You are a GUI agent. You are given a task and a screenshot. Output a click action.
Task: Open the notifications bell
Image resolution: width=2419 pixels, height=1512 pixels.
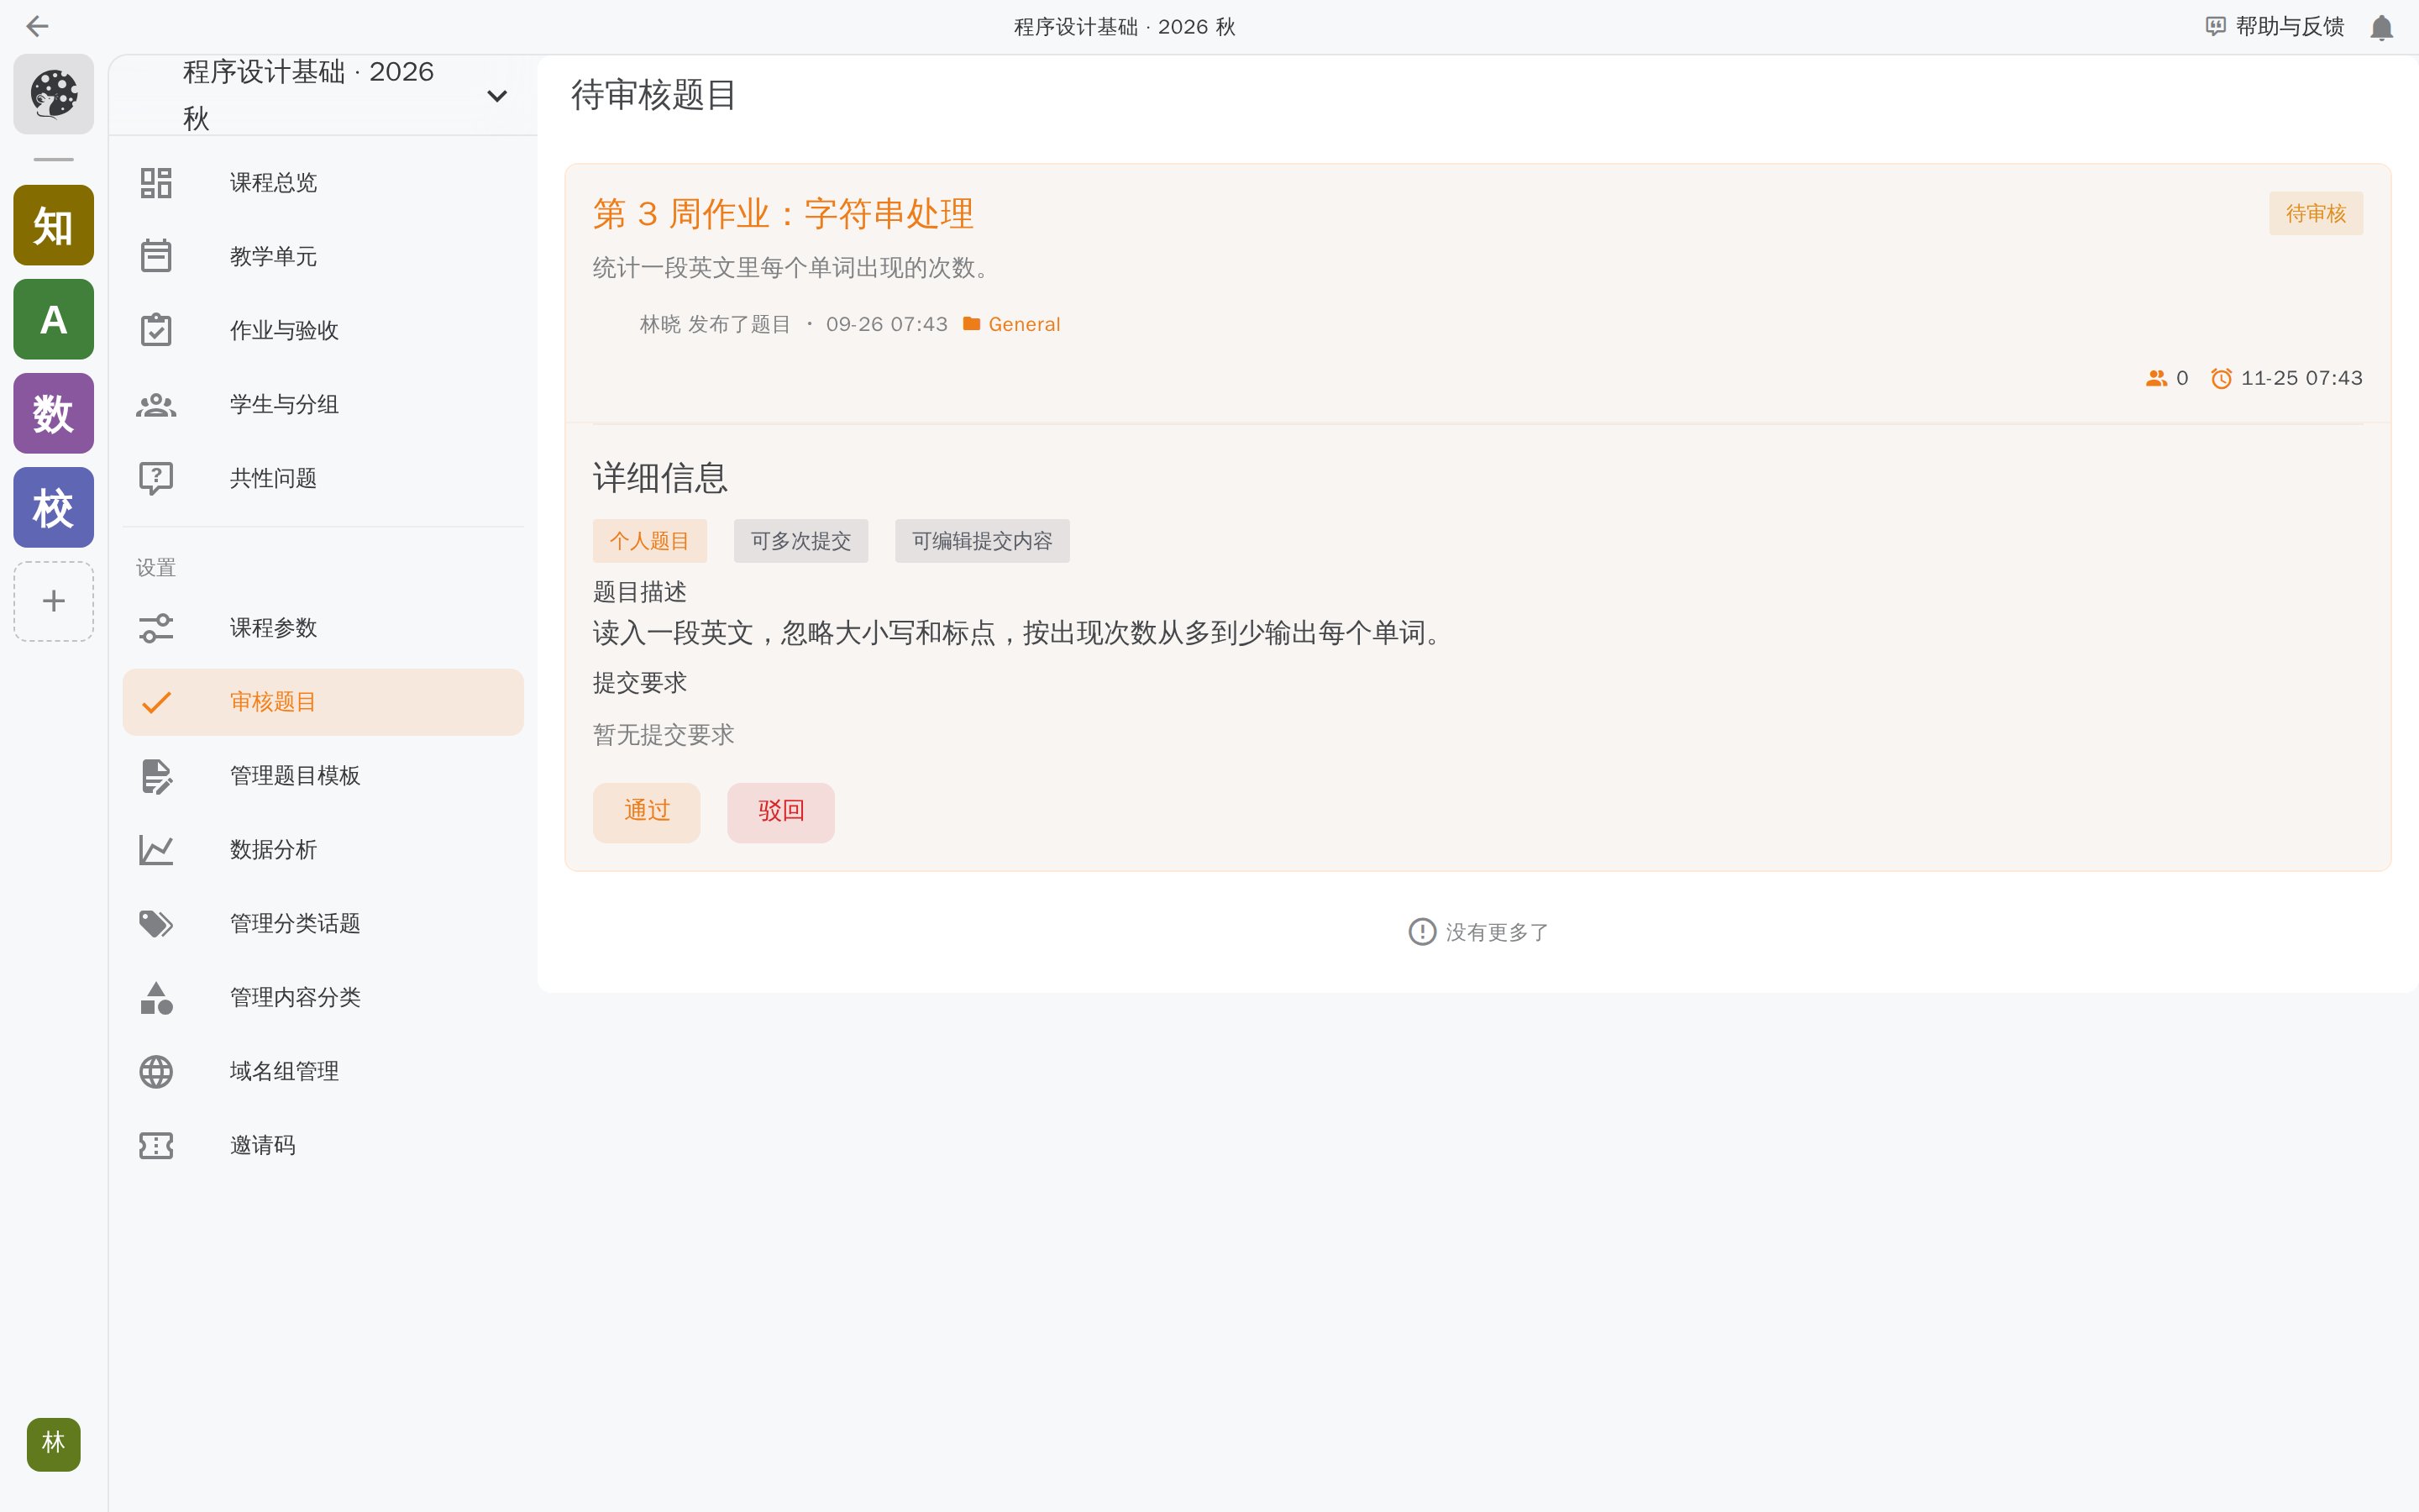click(2381, 27)
